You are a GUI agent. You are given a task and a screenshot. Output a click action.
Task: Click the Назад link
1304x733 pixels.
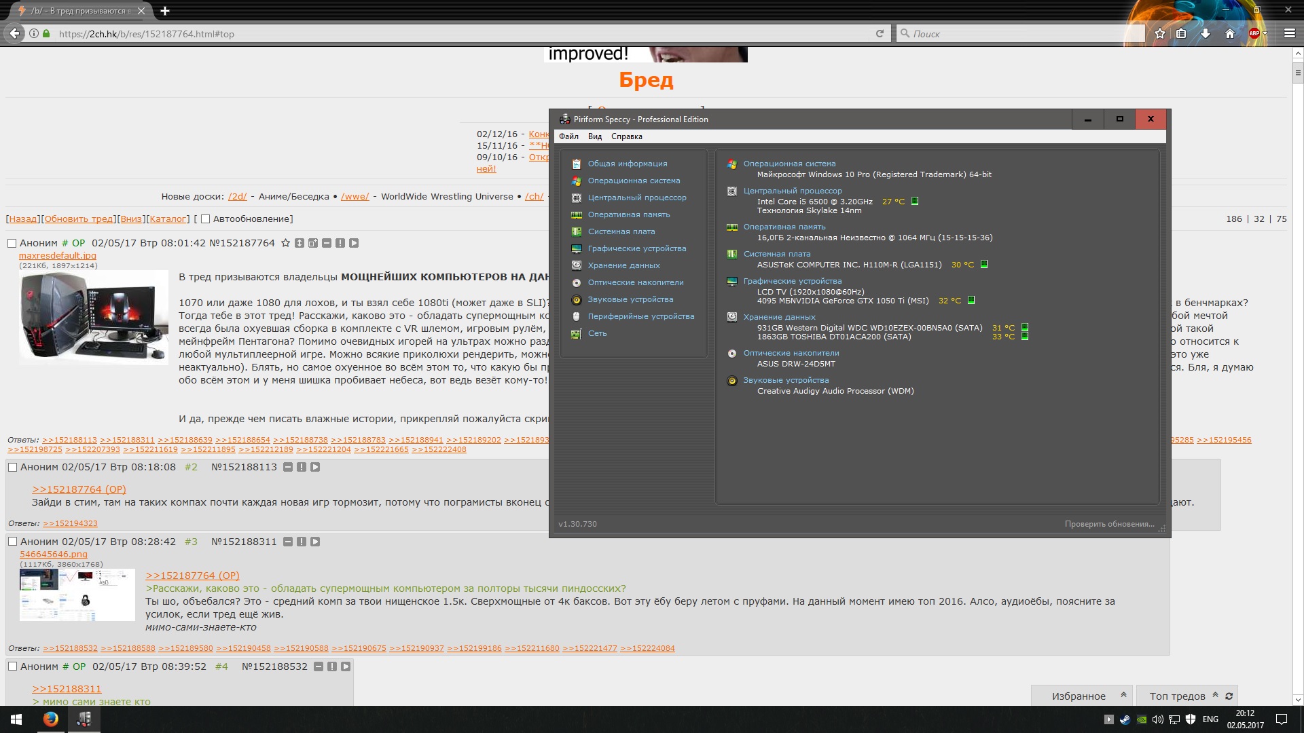22,219
